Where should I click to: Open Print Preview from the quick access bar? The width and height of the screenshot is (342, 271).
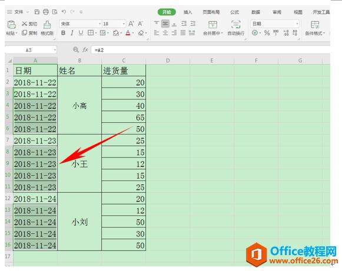pyautogui.click(x=55, y=12)
